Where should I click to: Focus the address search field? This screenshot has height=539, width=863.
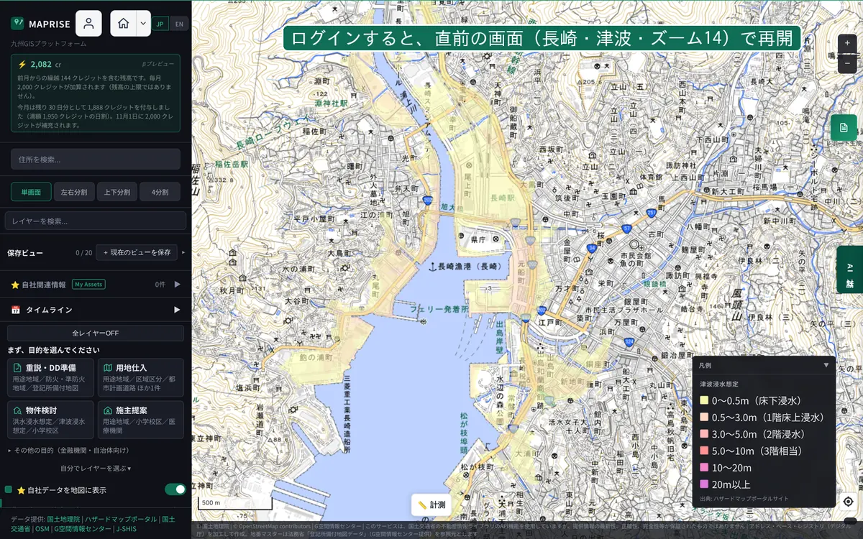click(96, 159)
